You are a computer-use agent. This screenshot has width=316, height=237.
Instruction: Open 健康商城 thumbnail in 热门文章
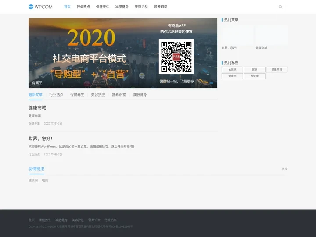tap(272, 35)
